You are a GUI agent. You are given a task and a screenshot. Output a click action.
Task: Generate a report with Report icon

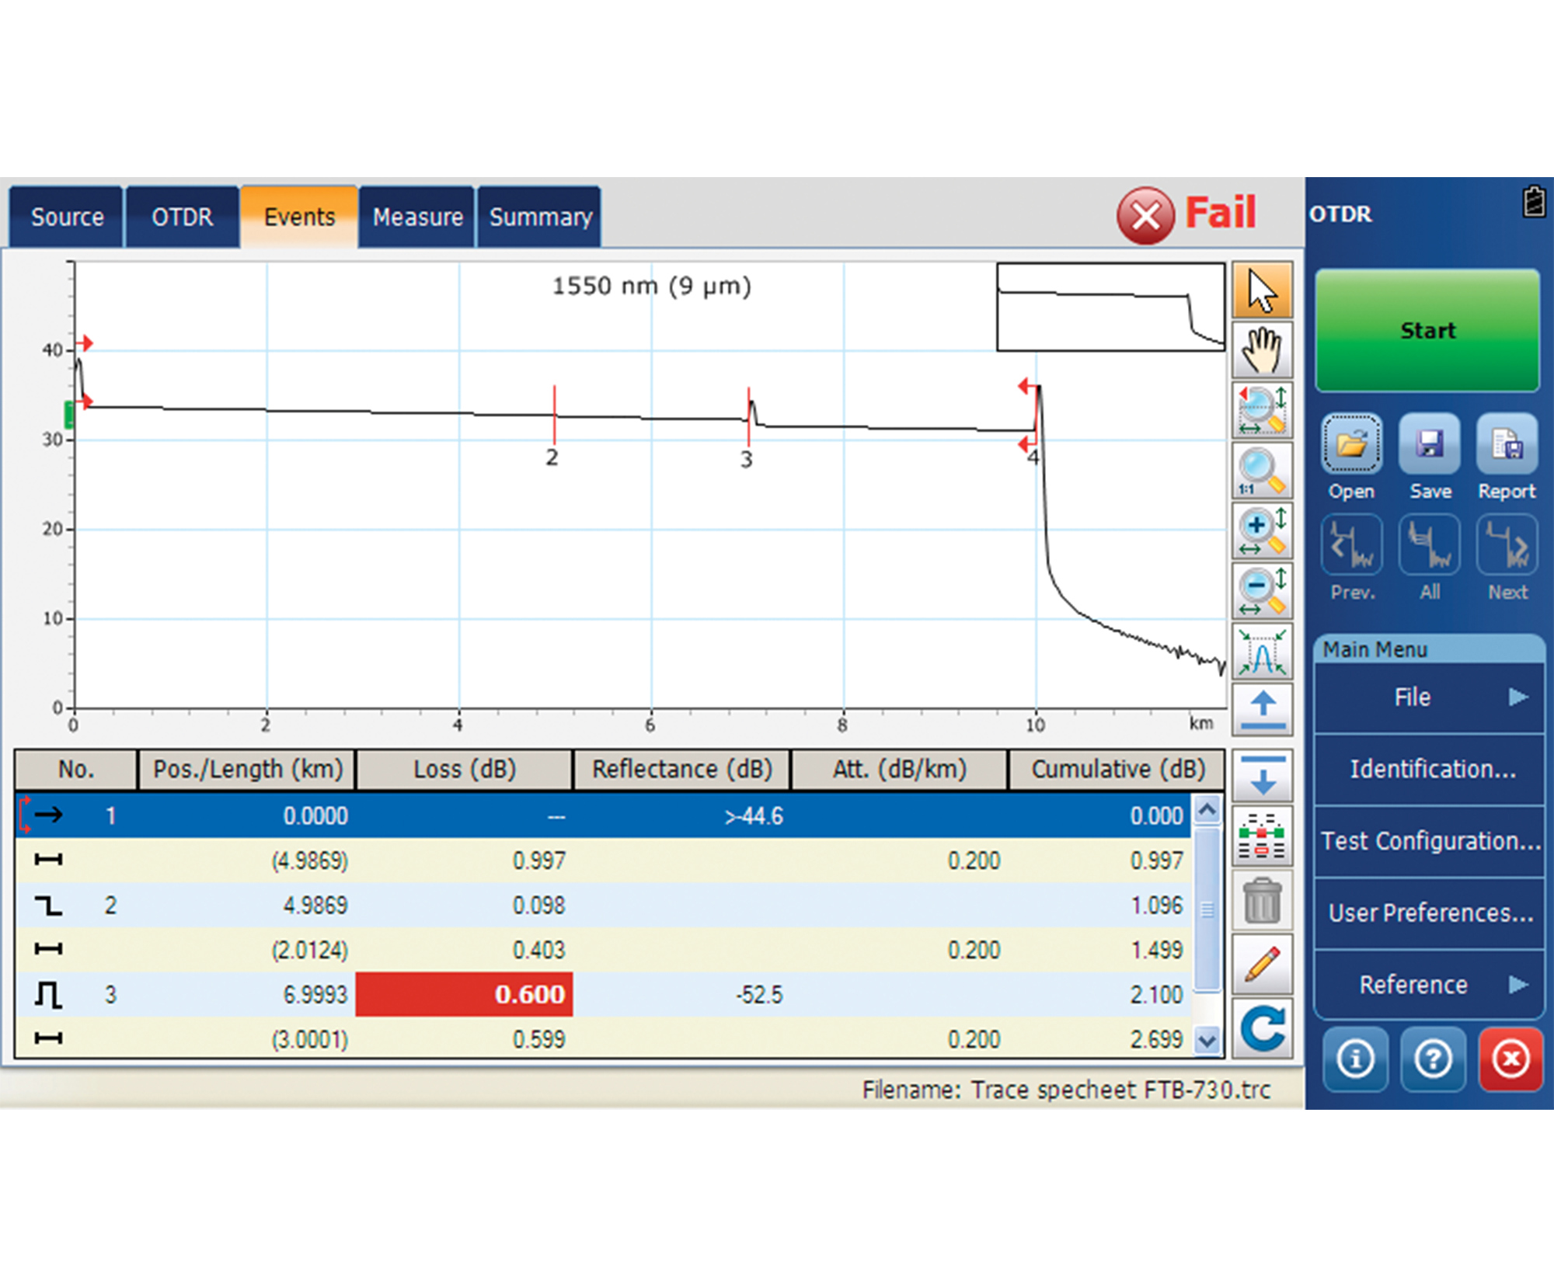[1507, 445]
